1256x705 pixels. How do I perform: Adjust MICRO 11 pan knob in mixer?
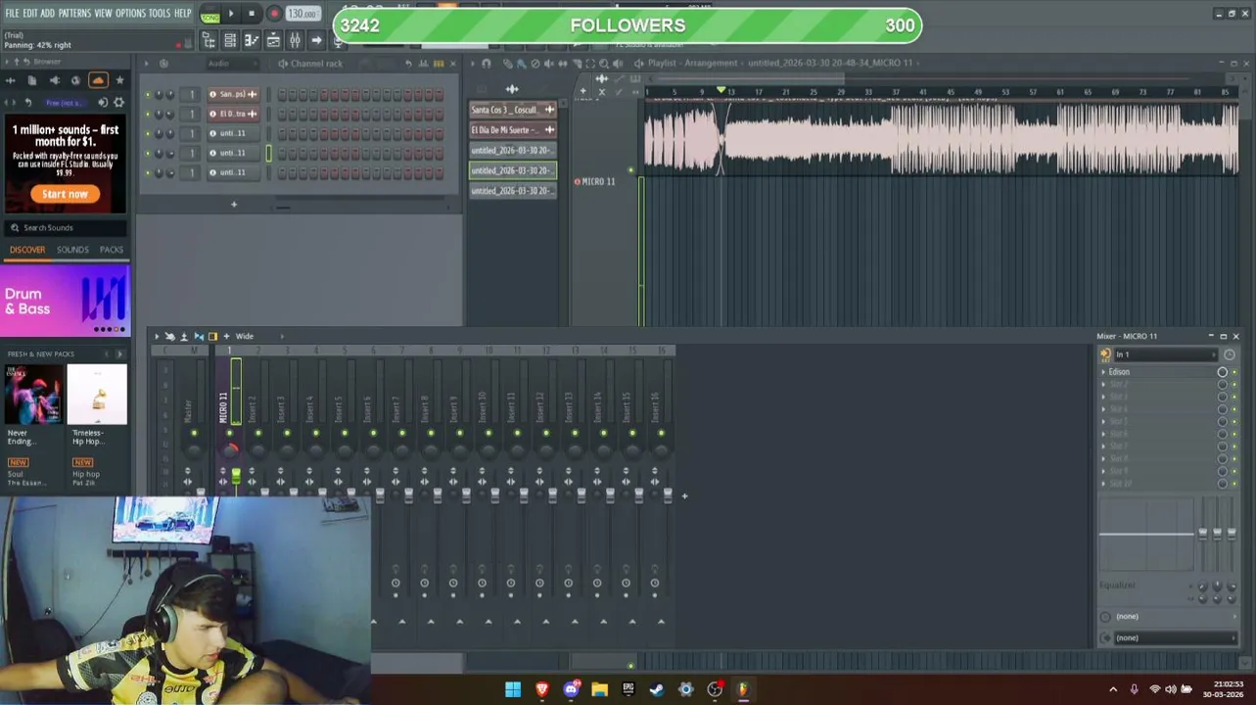click(x=229, y=449)
